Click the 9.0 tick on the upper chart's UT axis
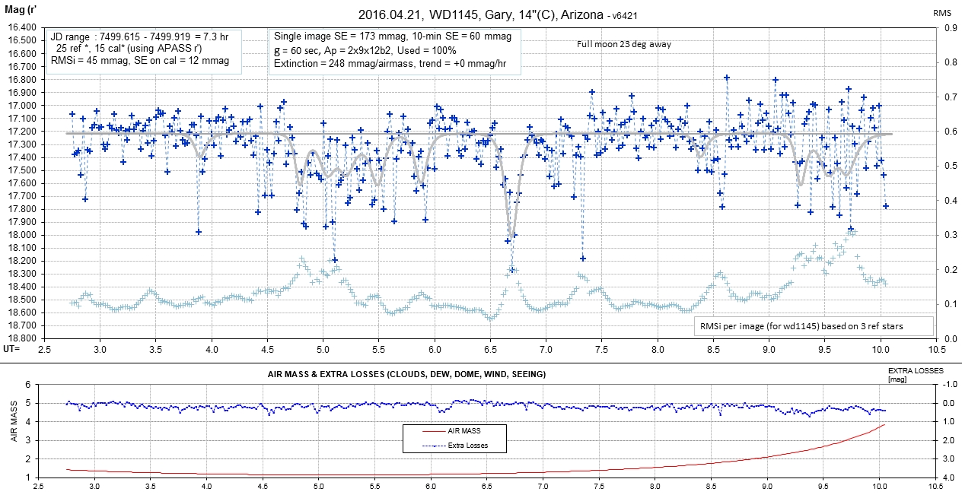 [769, 349]
